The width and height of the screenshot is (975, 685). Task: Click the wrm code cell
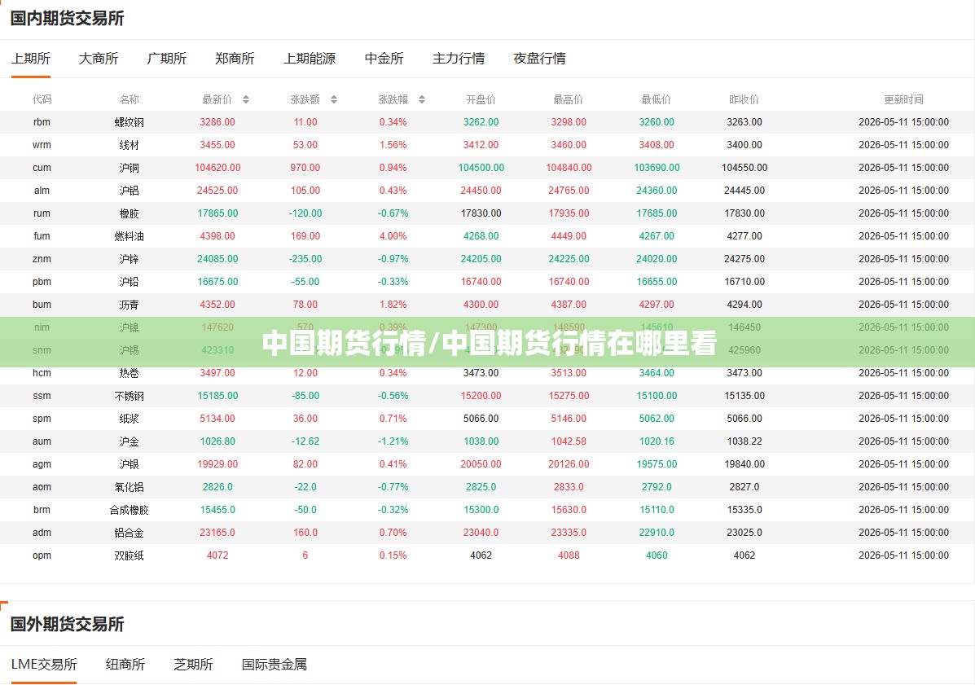(x=42, y=145)
